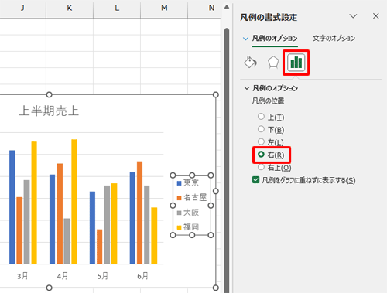
Task: Click the 6月 axis label
Action: (142, 276)
